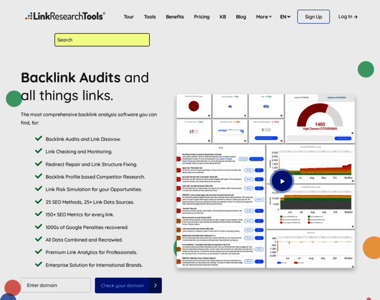Click All Data Combined and Recrawled
This screenshot has height=300, width=380.
click(x=84, y=240)
